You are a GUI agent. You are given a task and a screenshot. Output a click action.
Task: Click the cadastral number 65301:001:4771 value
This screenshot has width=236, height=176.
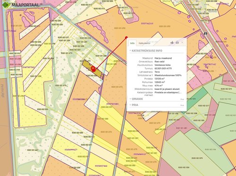[x=163, y=69]
